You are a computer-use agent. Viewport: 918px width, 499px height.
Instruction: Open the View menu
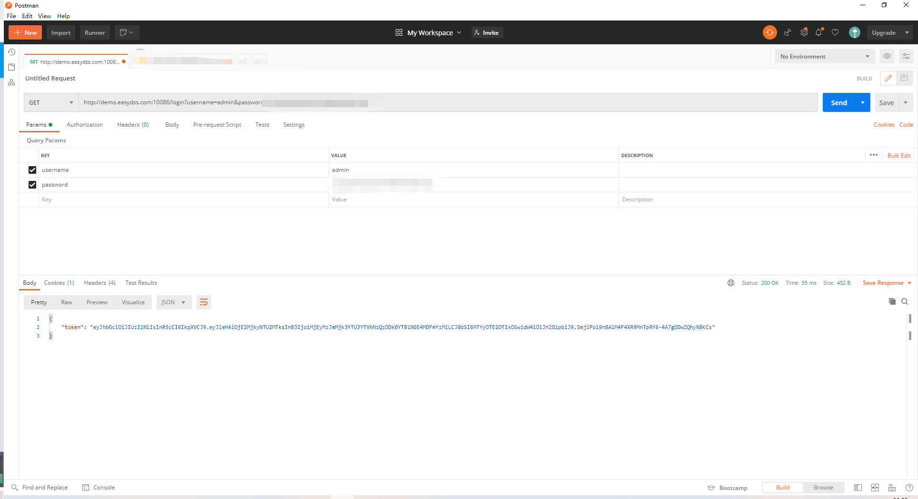pyautogui.click(x=45, y=16)
